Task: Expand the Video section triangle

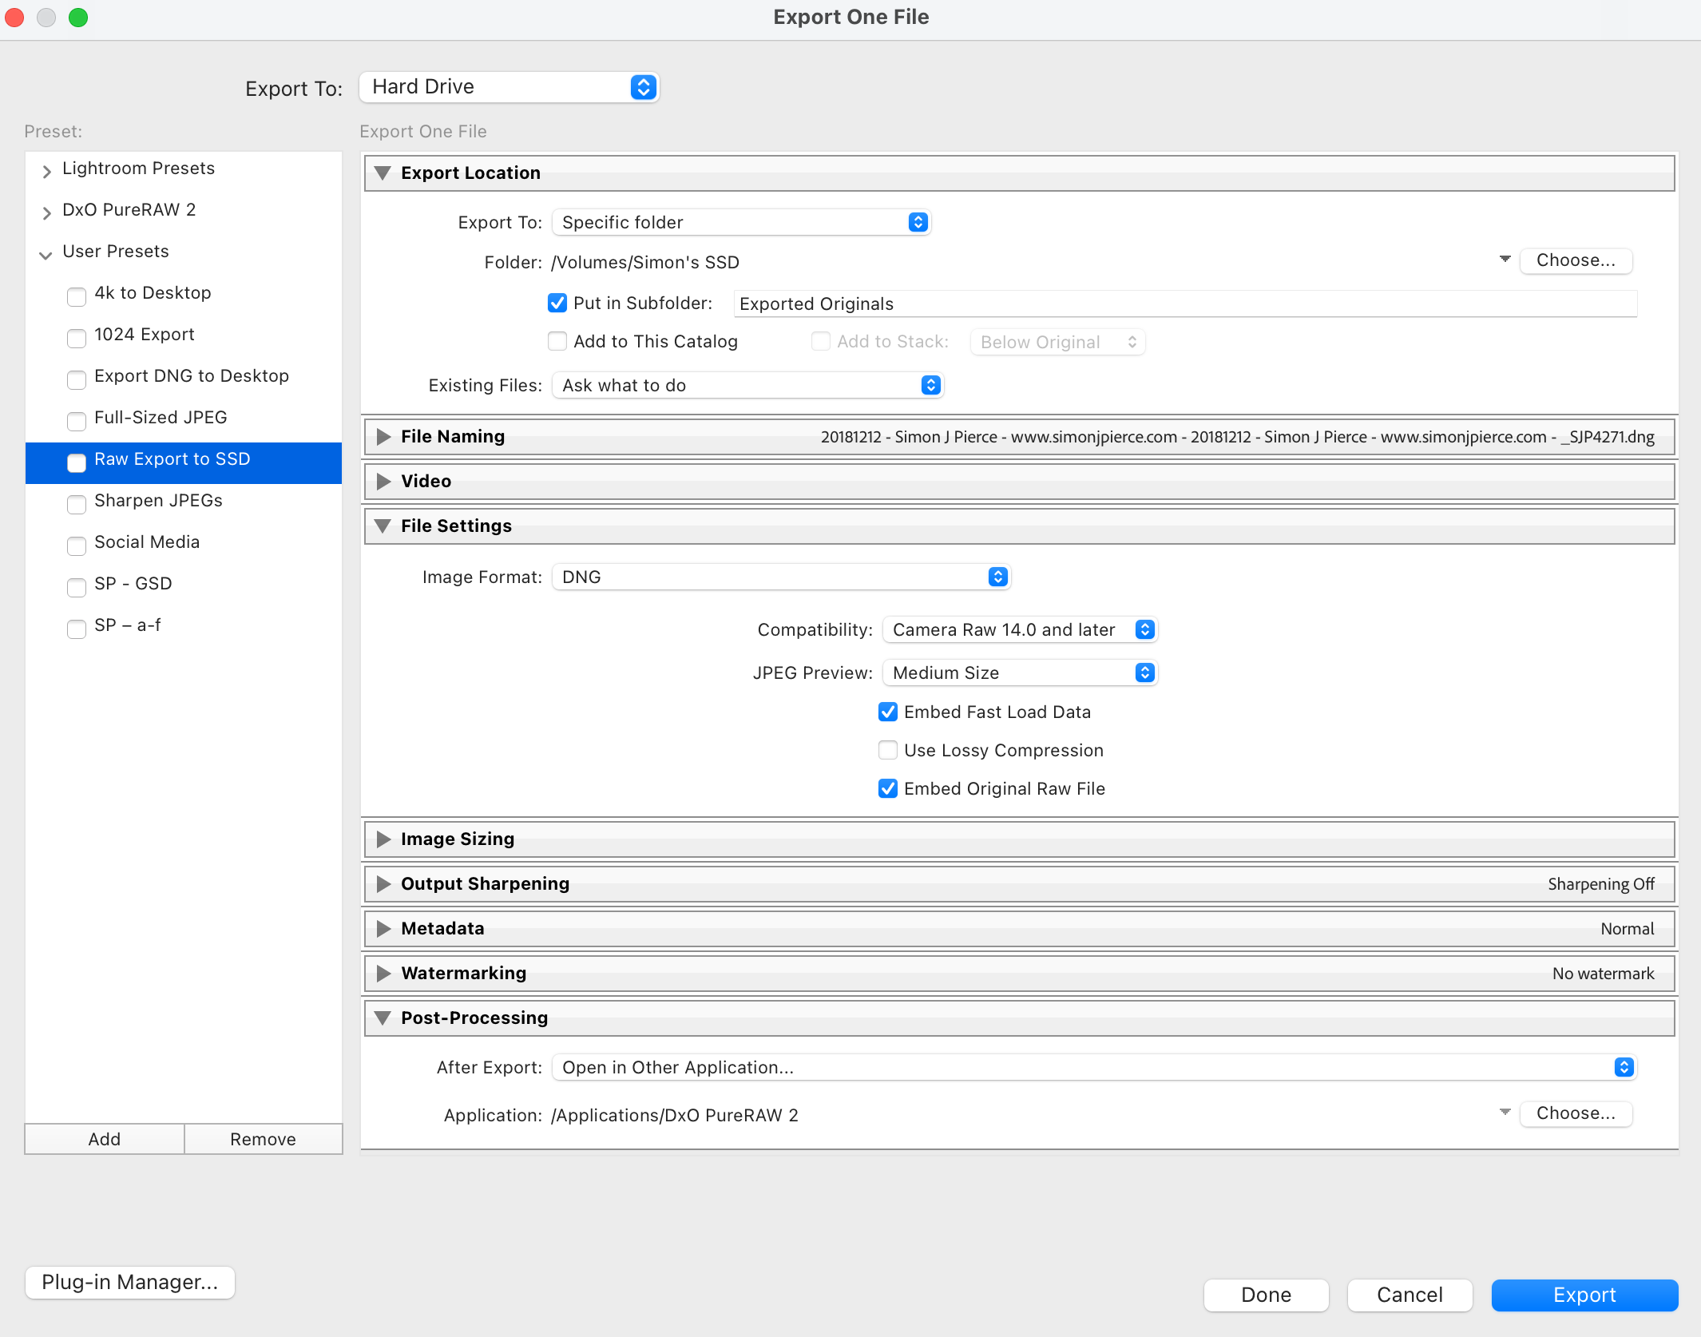Action: pyautogui.click(x=383, y=482)
